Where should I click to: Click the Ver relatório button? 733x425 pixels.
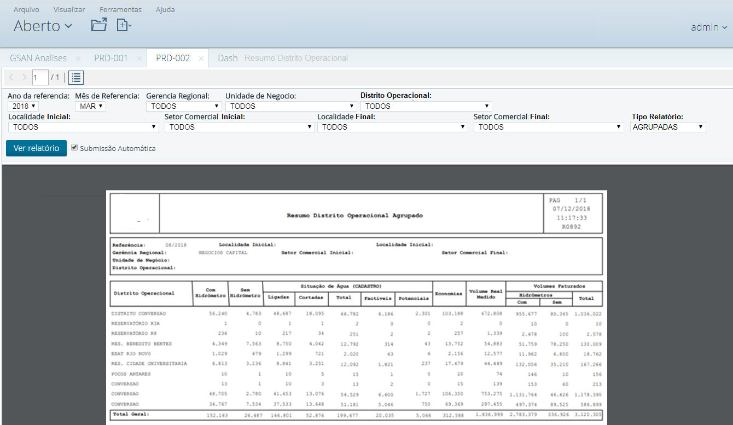36,148
